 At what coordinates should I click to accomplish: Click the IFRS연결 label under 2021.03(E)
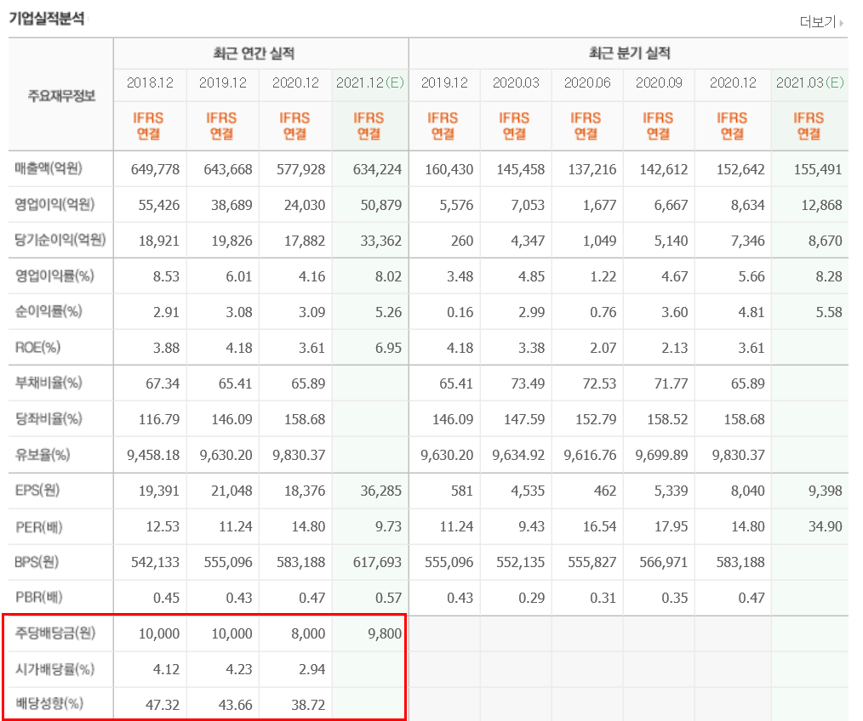tap(808, 125)
